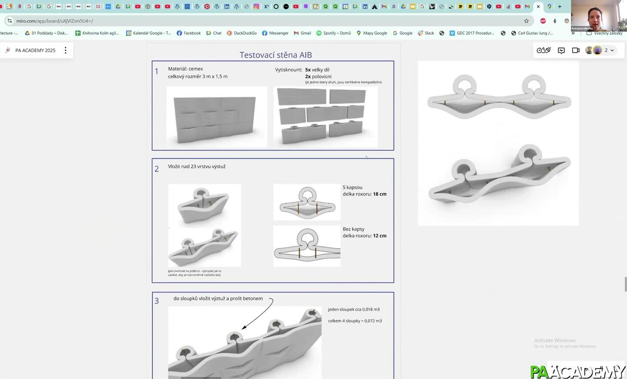Click the vertical scrollbar thumb on right edge
Screen dimensions: 627x379
click(x=626, y=284)
